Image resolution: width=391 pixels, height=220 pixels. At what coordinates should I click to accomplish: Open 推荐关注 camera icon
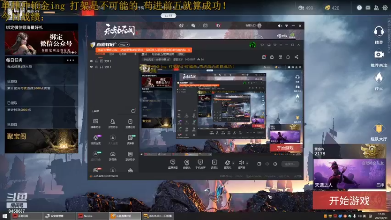click(x=379, y=54)
